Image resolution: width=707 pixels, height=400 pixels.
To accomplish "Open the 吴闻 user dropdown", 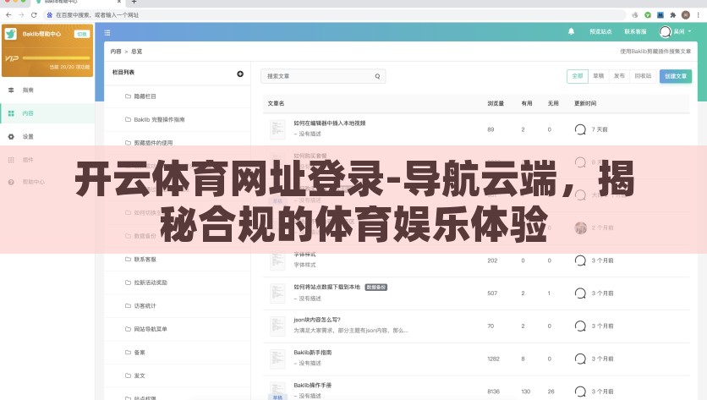I will [x=676, y=31].
